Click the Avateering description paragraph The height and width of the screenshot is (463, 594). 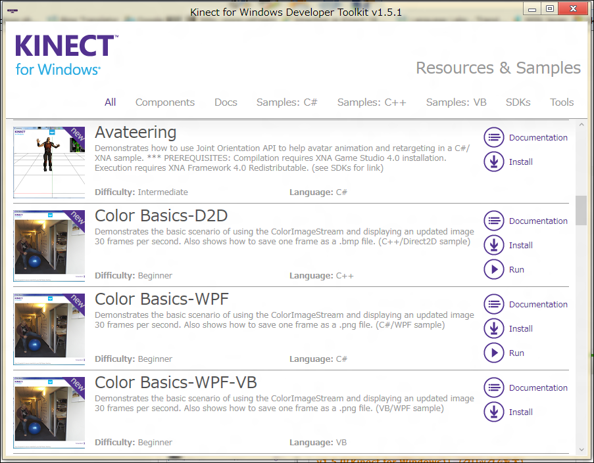tap(282, 158)
